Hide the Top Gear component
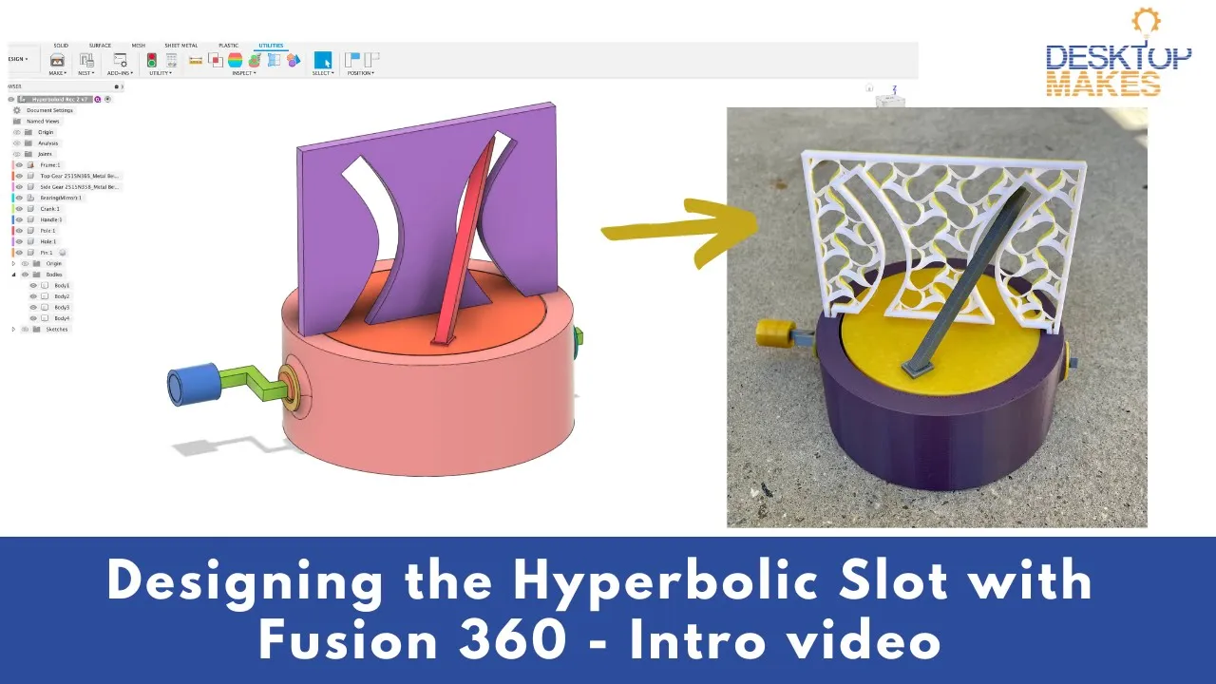Viewport: 1216px width, 684px height. coord(19,176)
